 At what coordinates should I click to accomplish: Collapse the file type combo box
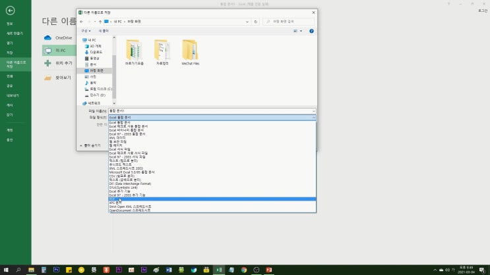(313, 118)
